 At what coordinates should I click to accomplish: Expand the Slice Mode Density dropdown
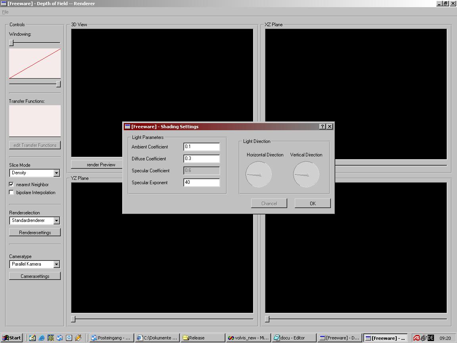click(56, 173)
